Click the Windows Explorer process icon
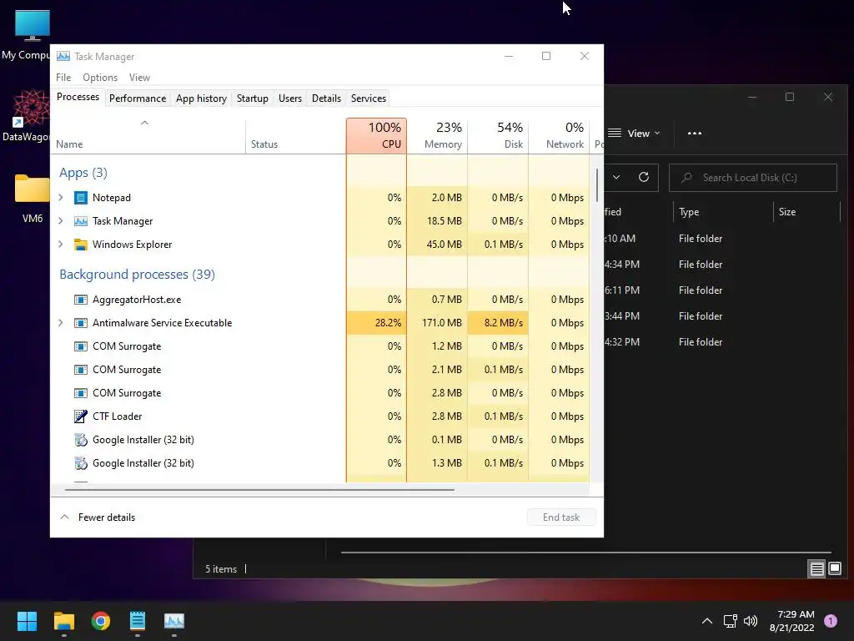The width and height of the screenshot is (854, 641). [81, 245]
